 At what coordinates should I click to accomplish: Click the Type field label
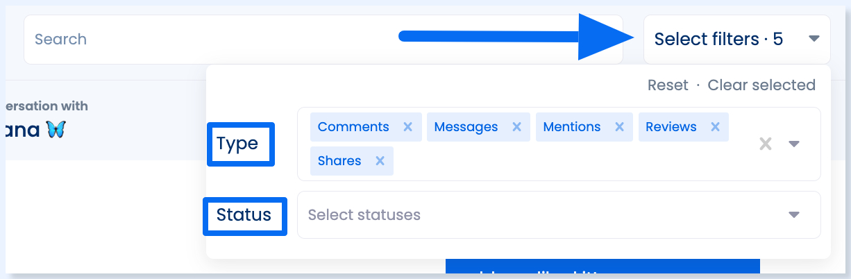pyautogui.click(x=237, y=144)
